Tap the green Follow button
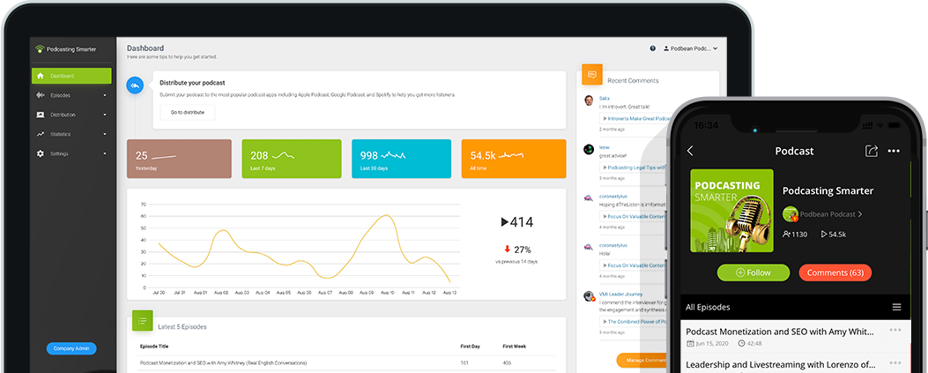Viewport: 928px width, 373px height. click(x=753, y=272)
